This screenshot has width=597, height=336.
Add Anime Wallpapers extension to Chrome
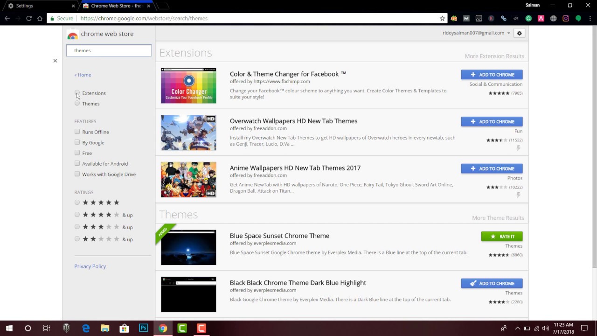point(492,168)
